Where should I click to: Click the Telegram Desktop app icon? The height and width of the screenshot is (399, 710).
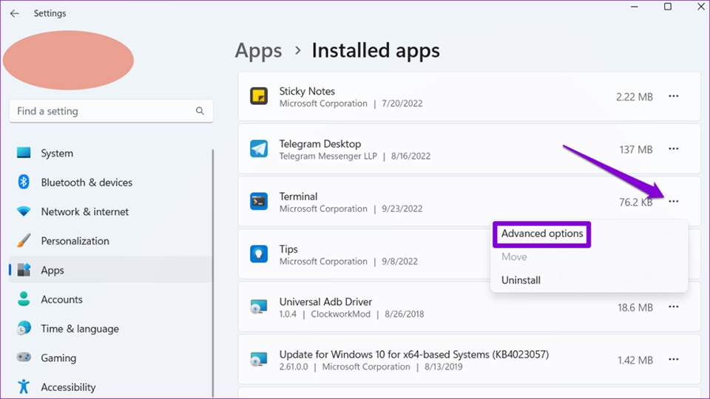click(x=259, y=149)
